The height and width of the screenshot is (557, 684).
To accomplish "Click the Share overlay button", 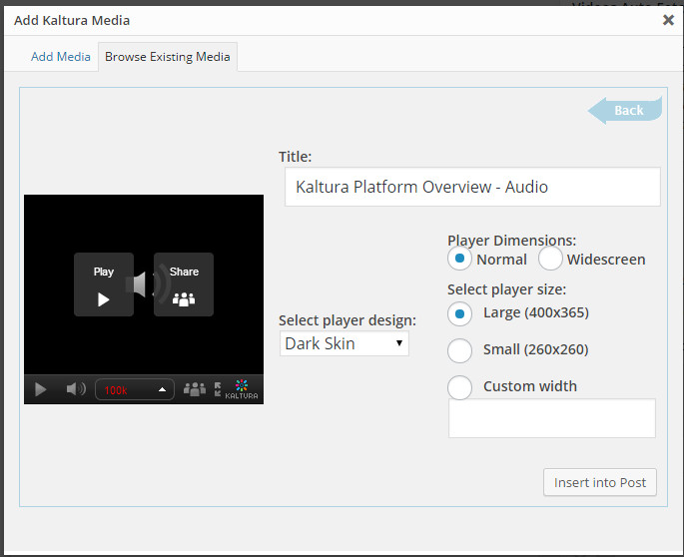I will pyautogui.click(x=184, y=284).
